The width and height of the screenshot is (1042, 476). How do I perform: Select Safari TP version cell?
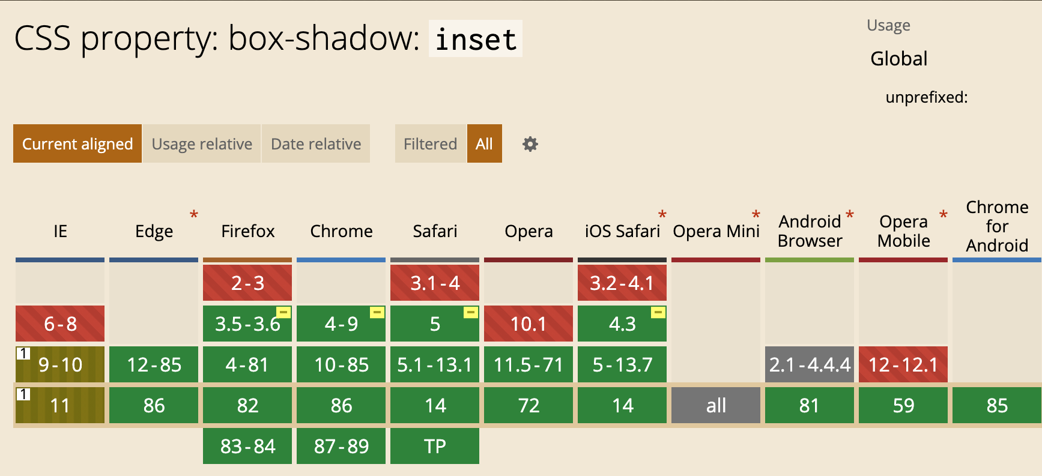tap(435, 446)
